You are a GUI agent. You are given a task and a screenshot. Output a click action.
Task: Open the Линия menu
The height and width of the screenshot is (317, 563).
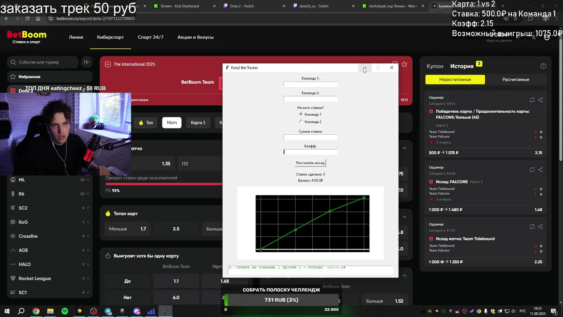[x=76, y=37]
